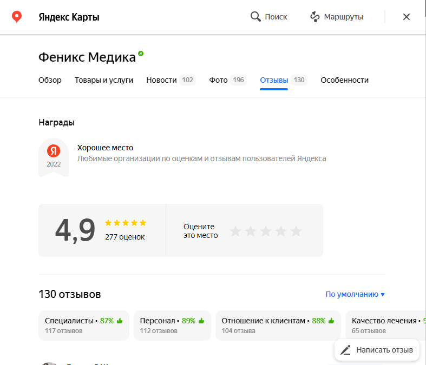The height and width of the screenshot is (365, 426).
Task: Close the organization panel with X
Action: (406, 17)
